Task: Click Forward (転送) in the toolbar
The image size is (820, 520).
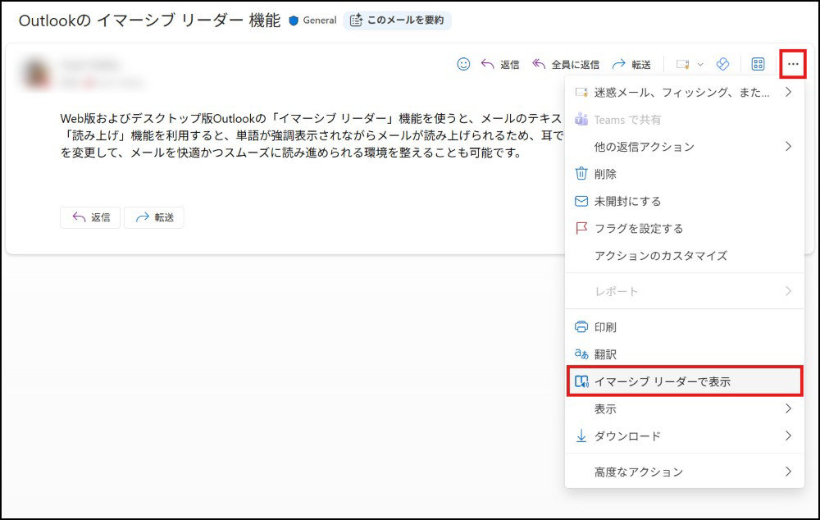Action: pyautogui.click(x=631, y=64)
